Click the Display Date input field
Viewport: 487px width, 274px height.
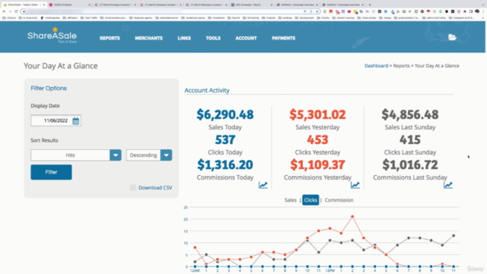[x=56, y=120]
